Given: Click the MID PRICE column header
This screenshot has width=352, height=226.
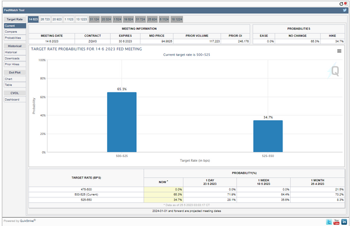Looking at the screenshot, I should click(x=157, y=36).
